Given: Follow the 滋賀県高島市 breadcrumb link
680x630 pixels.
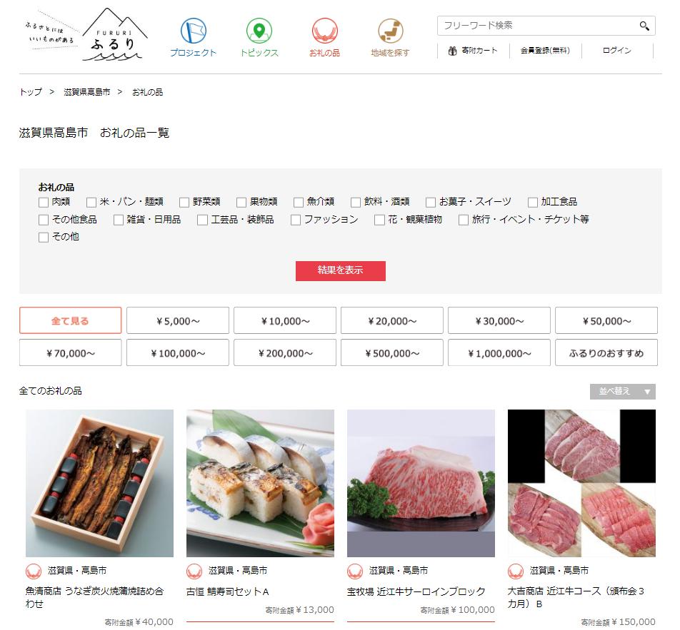Looking at the screenshot, I should [x=86, y=92].
